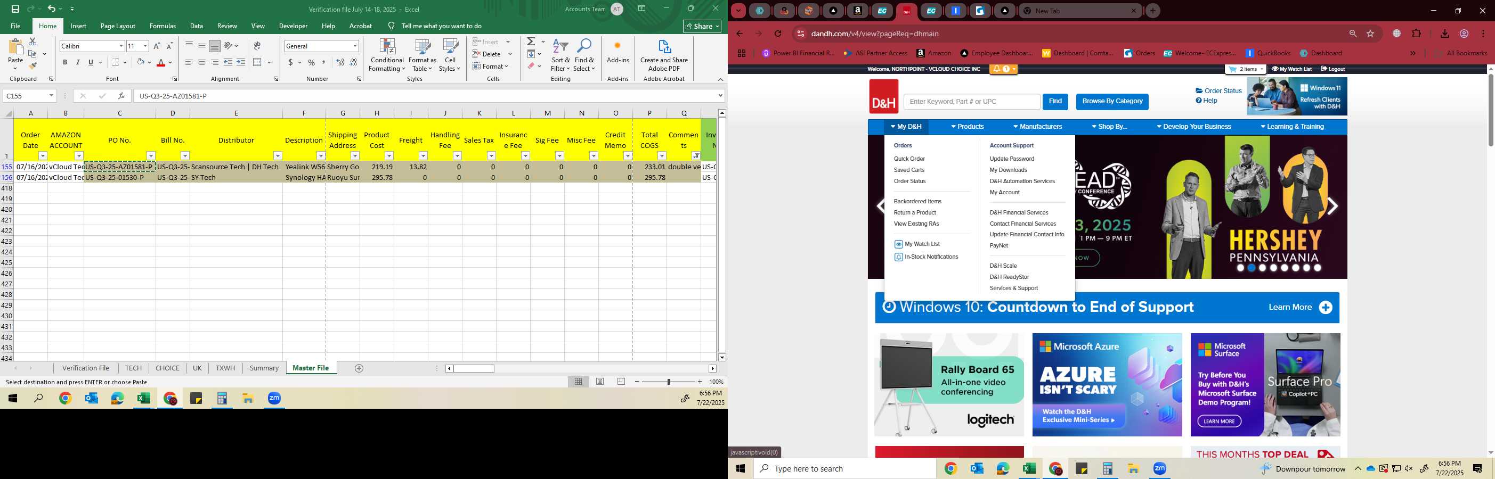Open the Manufacturers menu on D&H site
Screen dimensions: 1495x479
tap(1038, 127)
